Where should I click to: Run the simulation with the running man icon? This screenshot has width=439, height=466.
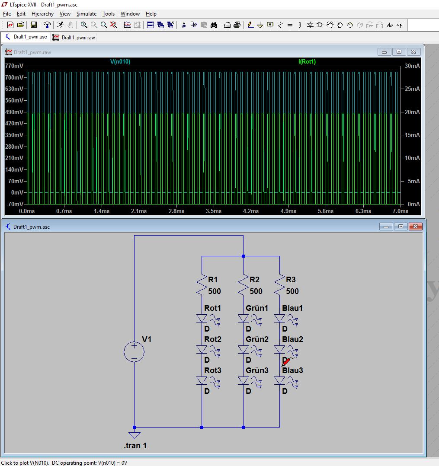point(61,25)
